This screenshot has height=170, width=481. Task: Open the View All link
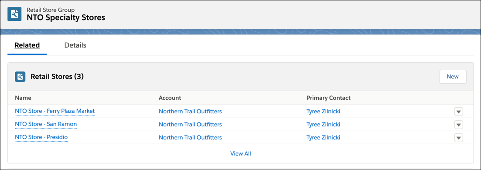click(x=241, y=153)
